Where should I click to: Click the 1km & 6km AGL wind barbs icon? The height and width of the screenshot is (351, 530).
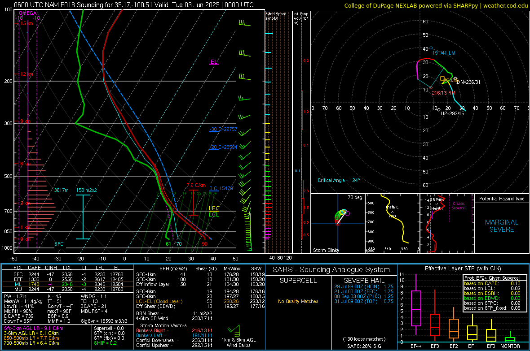(234, 330)
